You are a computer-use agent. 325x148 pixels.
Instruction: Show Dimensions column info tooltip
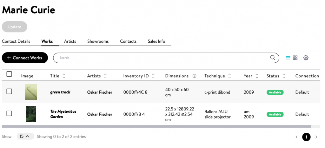[x=195, y=76]
